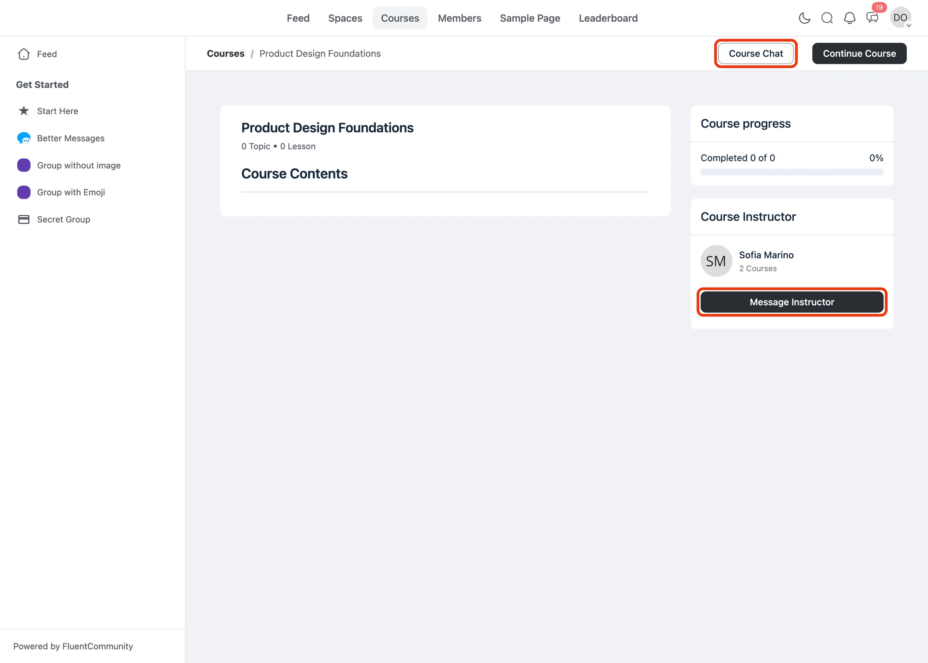Click the Course Chat button
928x663 pixels.
pos(755,53)
